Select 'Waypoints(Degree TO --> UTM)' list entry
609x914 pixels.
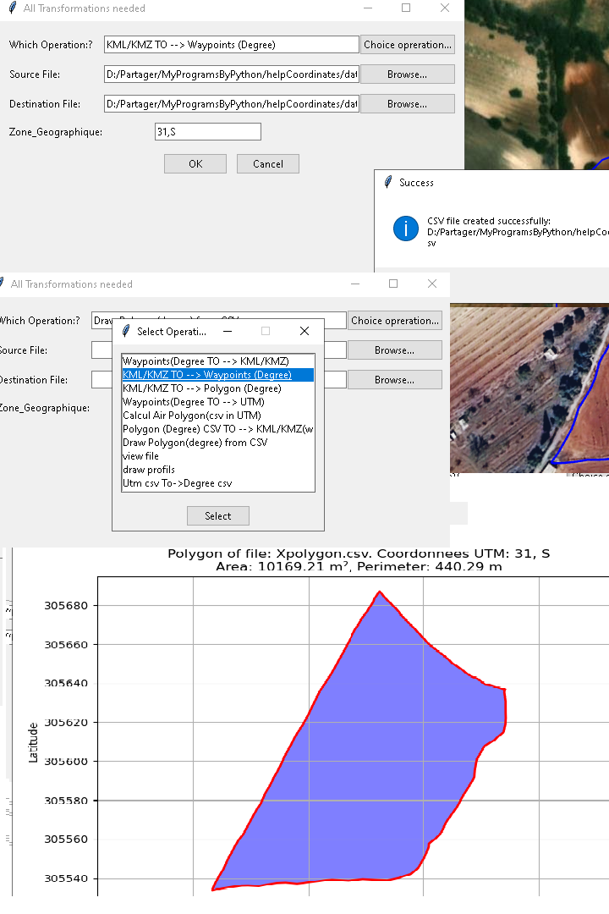193,402
